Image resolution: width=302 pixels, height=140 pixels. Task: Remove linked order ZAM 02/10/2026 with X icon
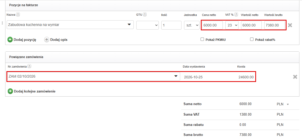coord(295,77)
